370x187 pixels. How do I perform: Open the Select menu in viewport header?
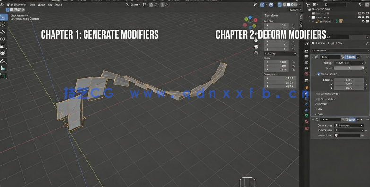click(41, 4)
